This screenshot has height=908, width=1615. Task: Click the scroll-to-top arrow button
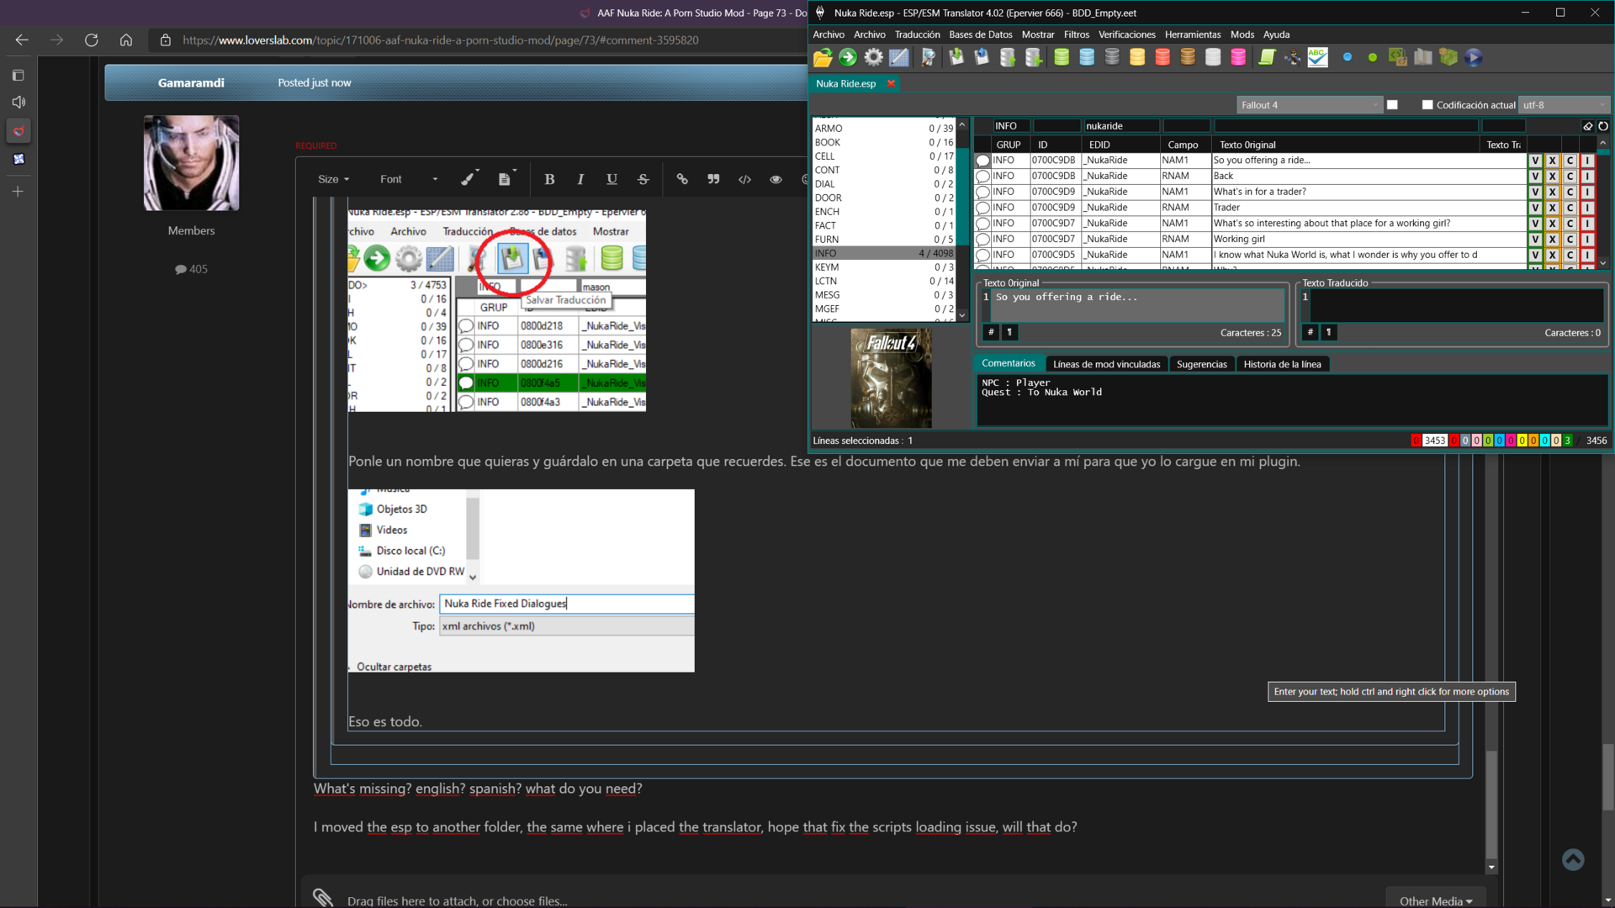coord(1573,859)
